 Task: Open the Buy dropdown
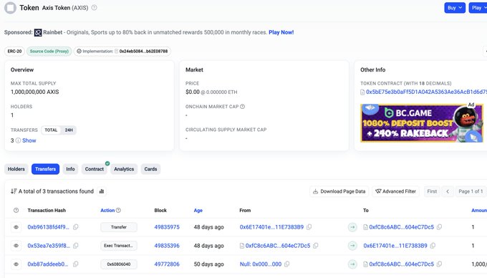(455, 8)
